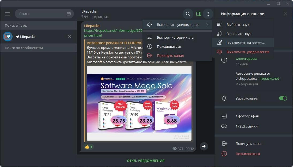Select 'Пожаловаться' in the dropdown menu

tap(177, 46)
